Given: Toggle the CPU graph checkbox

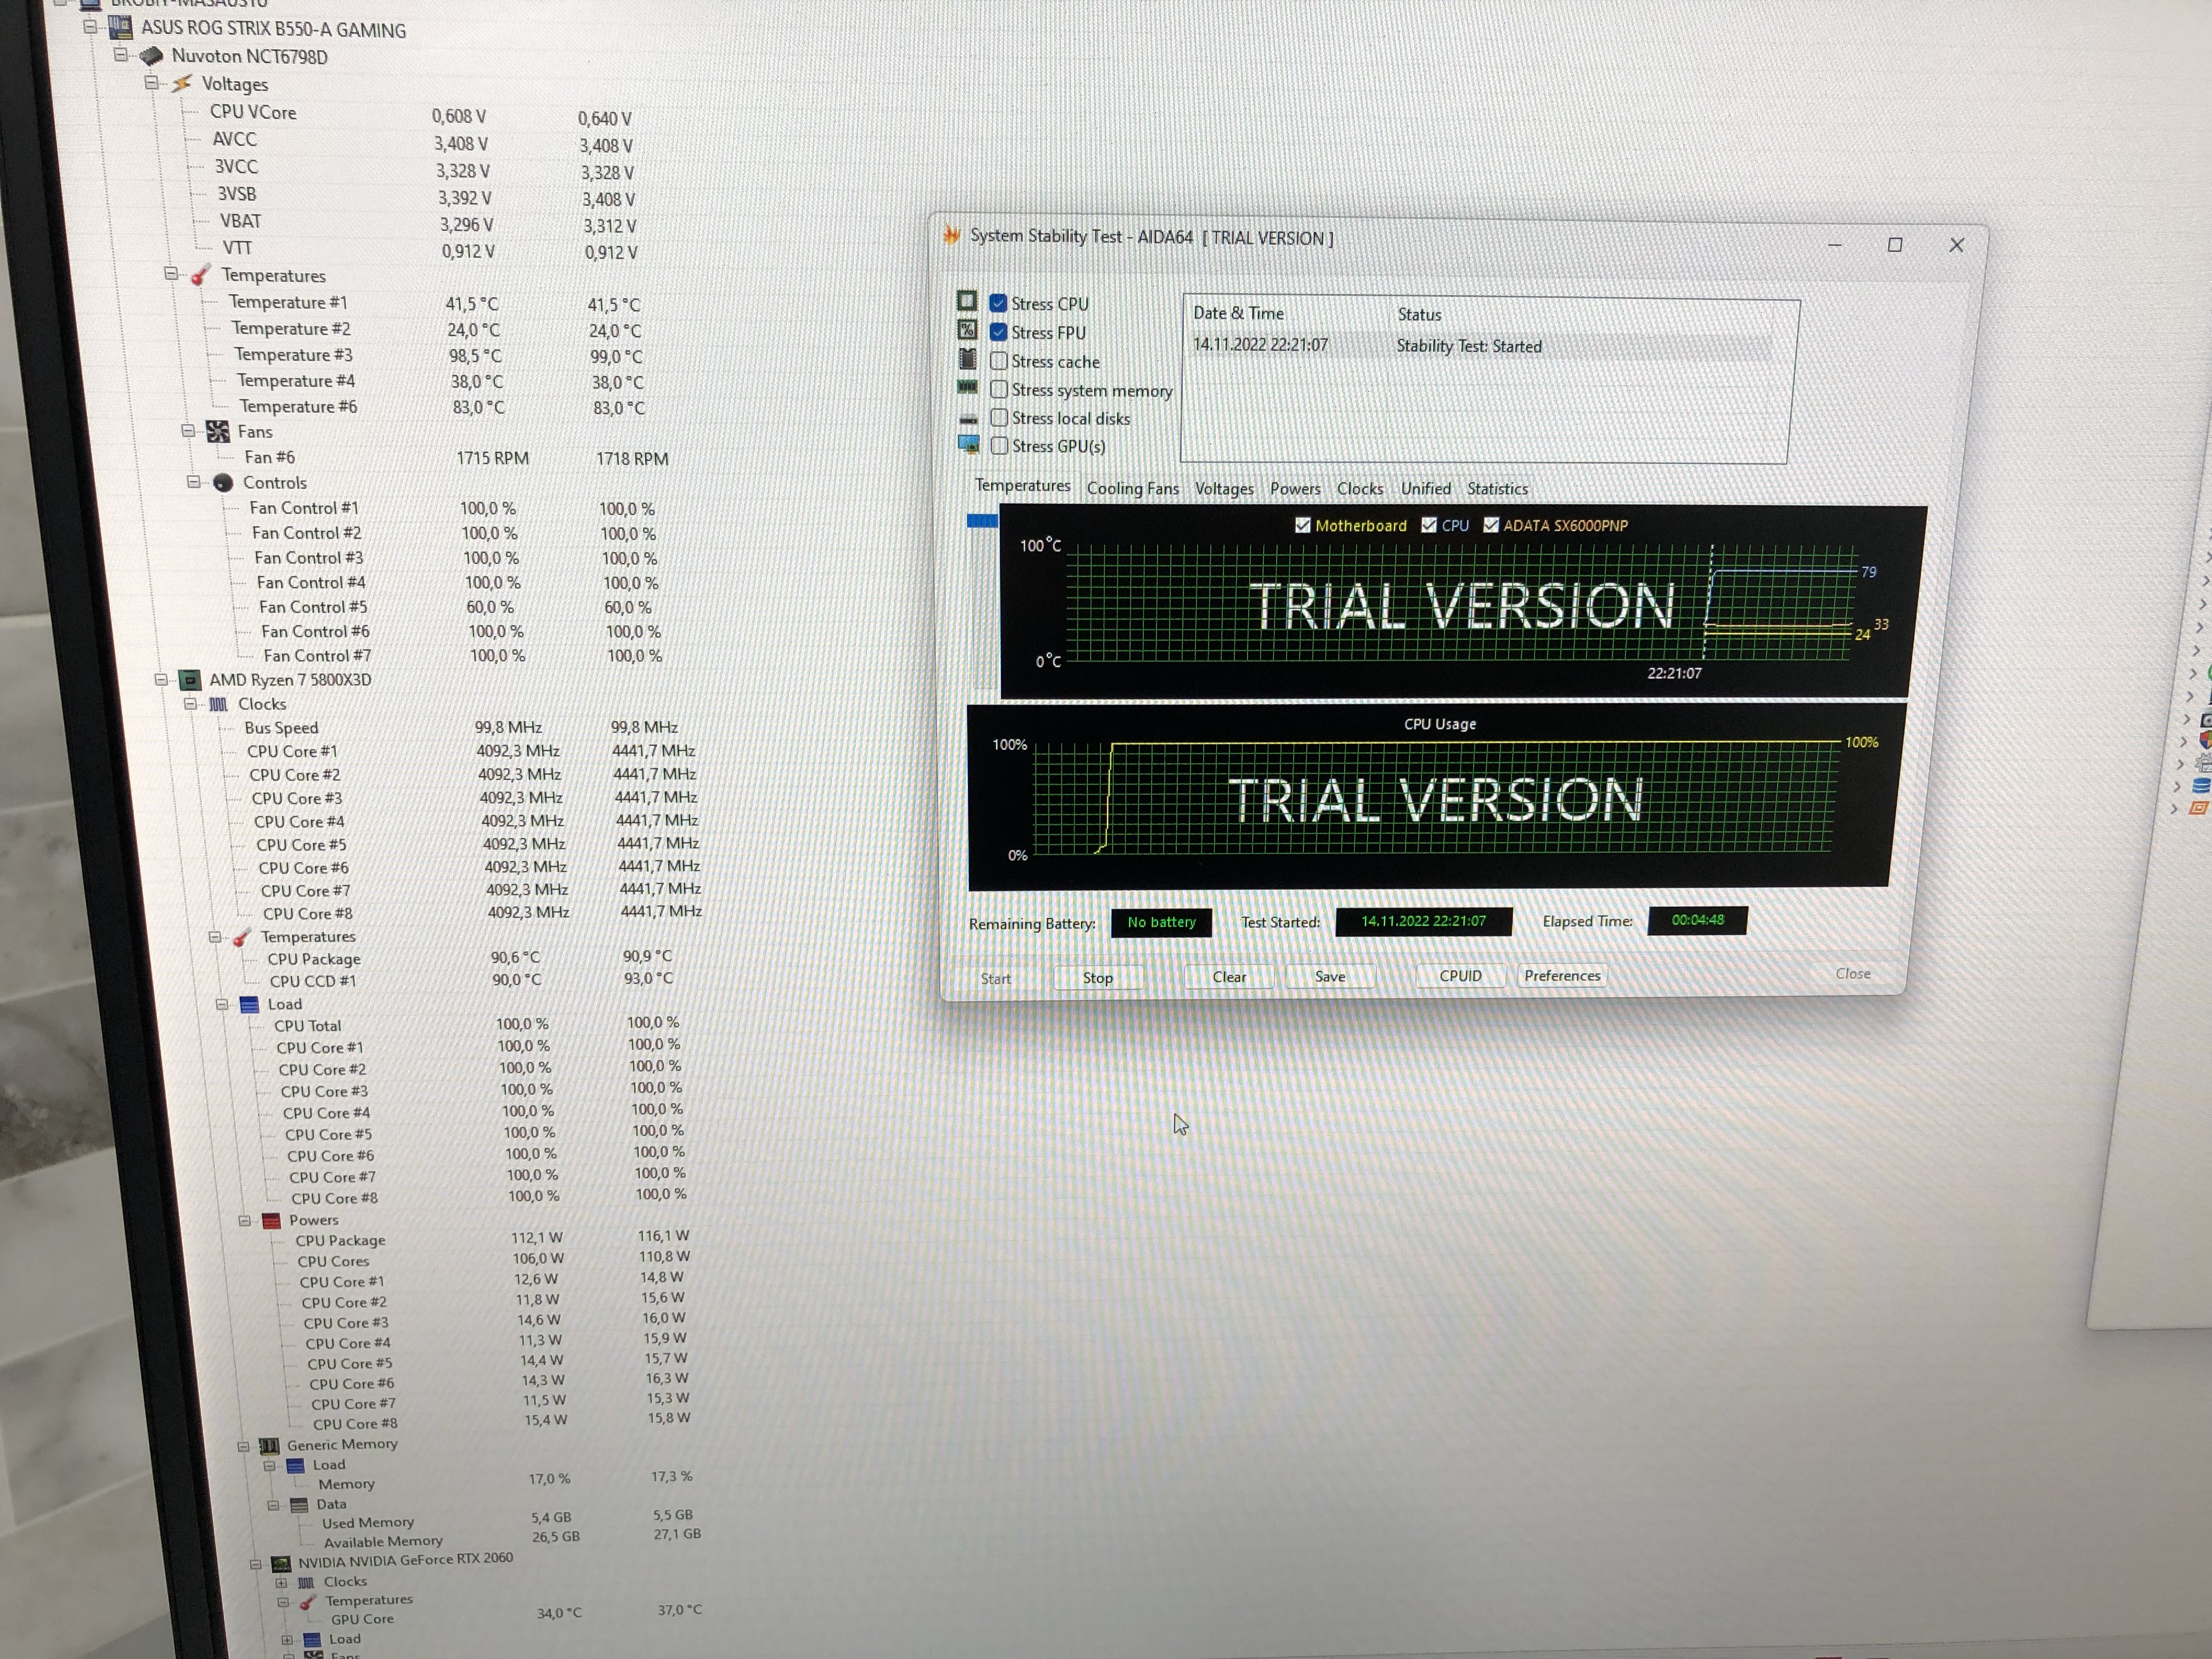Looking at the screenshot, I should (x=1428, y=525).
